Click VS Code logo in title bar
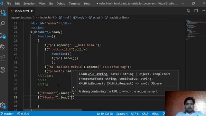The height and width of the screenshot is (116, 206). [x=1, y=3]
